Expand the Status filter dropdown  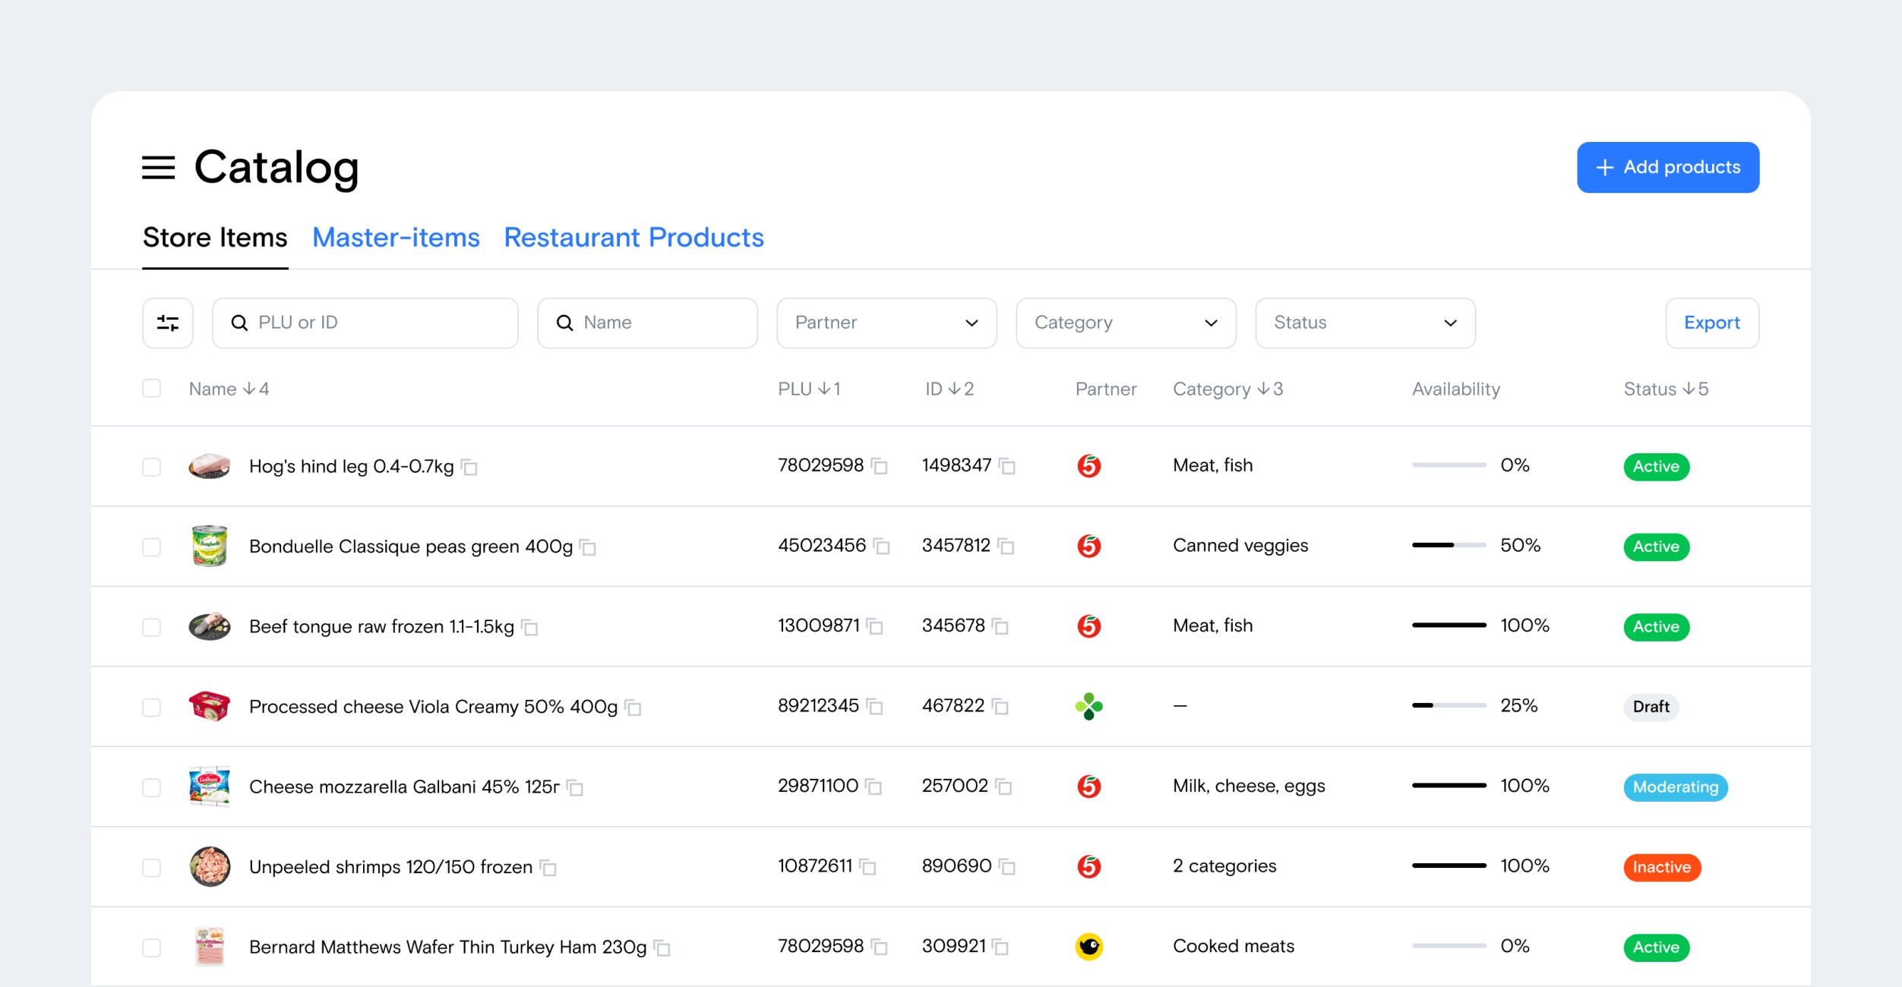click(x=1364, y=323)
